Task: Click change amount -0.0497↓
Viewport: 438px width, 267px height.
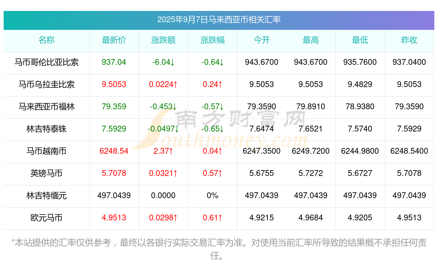Action: [x=163, y=129]
